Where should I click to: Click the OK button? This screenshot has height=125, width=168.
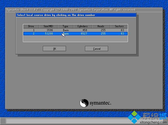55,49
